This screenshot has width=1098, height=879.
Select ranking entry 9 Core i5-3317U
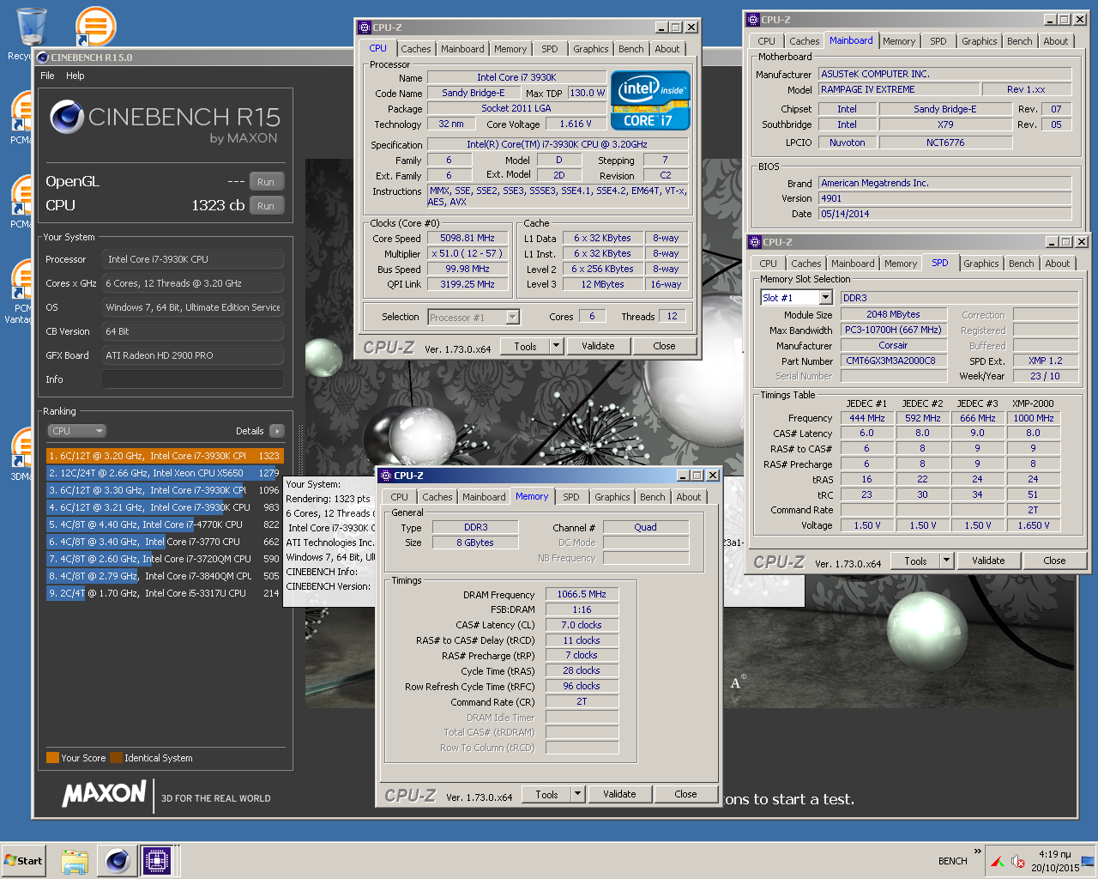(165, 593)
